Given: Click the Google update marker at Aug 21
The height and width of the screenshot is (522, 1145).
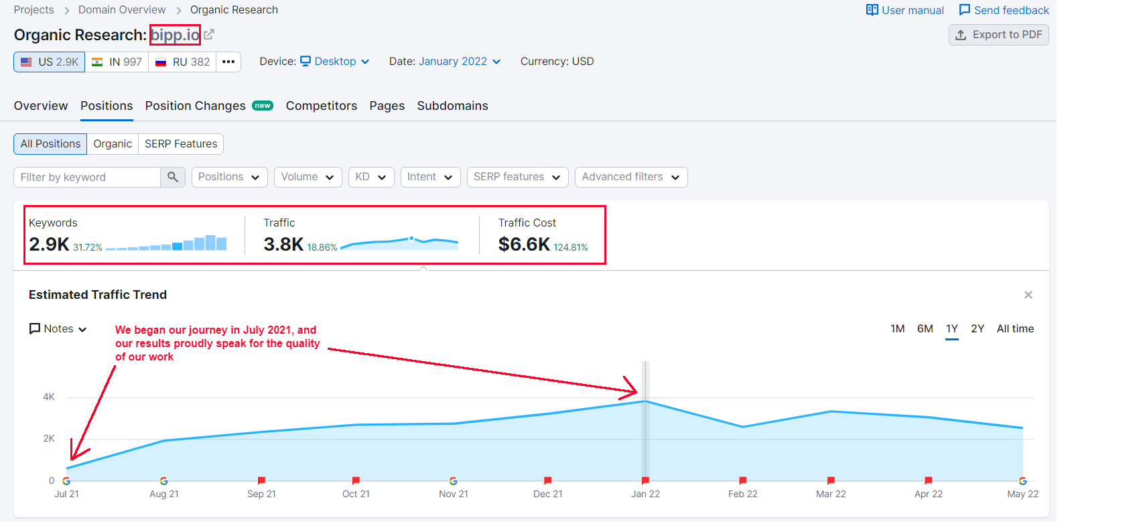Looking at the screenshot, I should [164, 481].
